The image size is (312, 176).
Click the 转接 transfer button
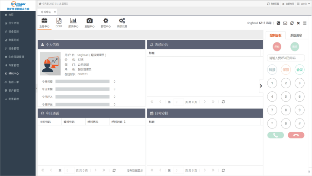(272, 69)
